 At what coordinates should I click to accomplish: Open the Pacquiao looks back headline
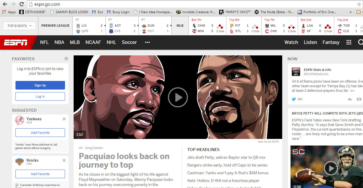coord(124,161)
